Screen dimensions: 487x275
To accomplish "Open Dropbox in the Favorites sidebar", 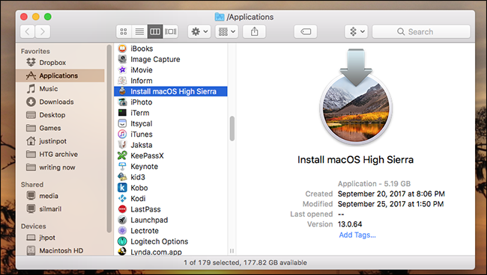I will [60, 63].
